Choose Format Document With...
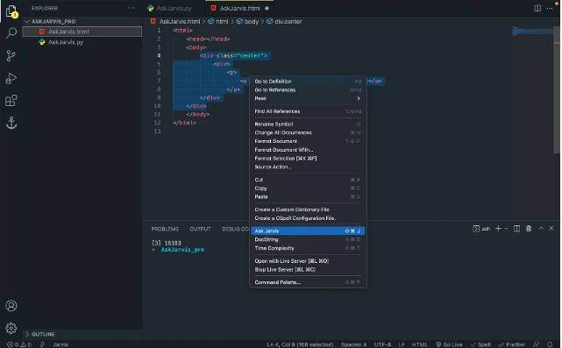This screenshot has height=348, width=562. [308, 150]
